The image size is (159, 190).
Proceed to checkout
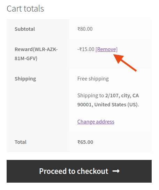click(x=79, y=171)
